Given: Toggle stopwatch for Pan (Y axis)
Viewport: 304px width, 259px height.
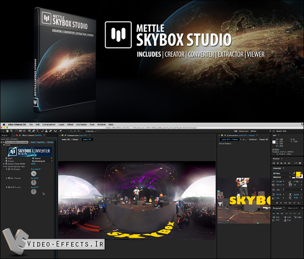Looking at the screenshot, I should click(x=9, y=178).
